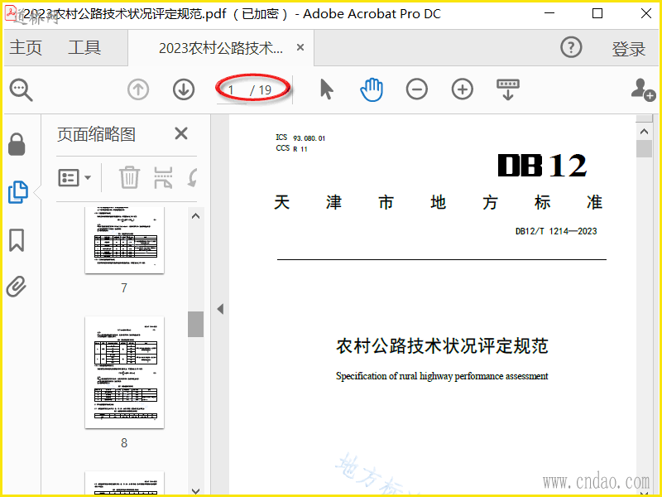Click the thumbnail panel scrollbar handle

[x=195, y=324]
